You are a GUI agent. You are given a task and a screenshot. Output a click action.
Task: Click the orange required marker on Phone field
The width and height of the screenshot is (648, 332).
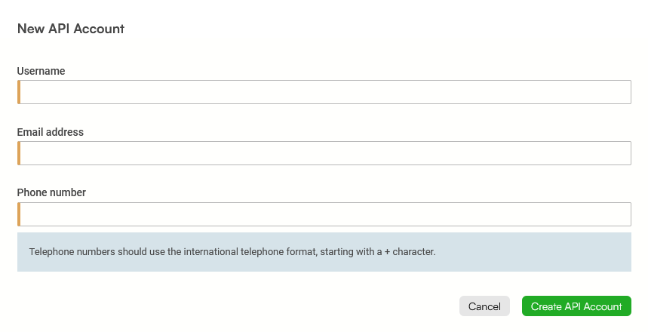(19, 214)
